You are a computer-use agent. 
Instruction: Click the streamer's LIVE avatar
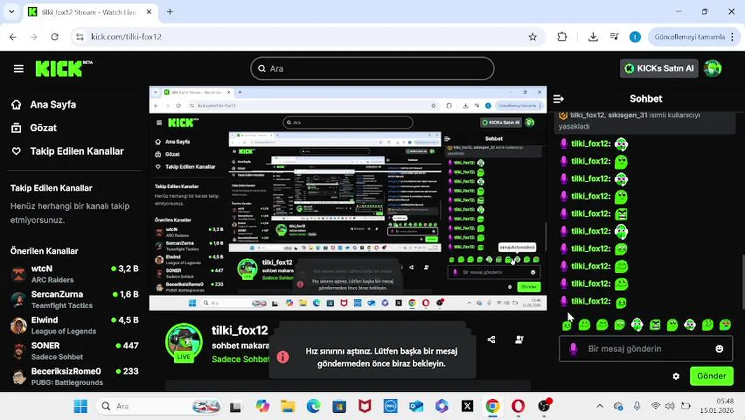(x=184, y=343)
